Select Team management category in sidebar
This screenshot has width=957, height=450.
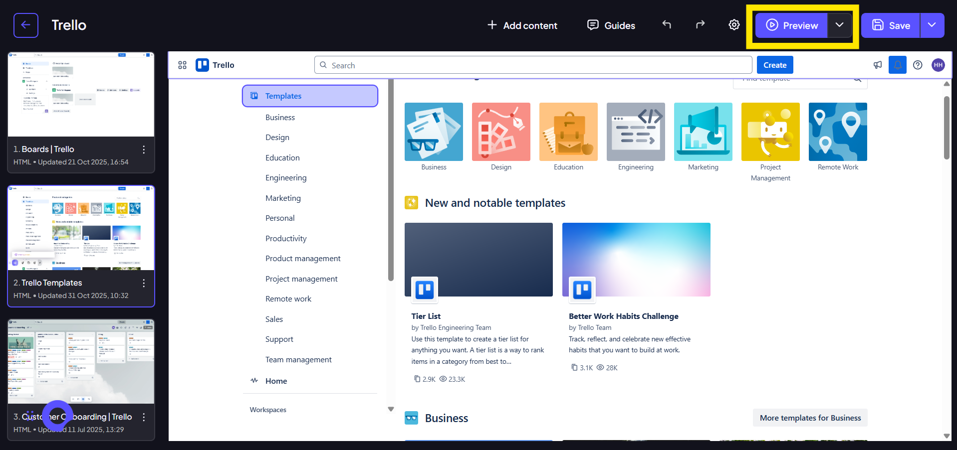pos(298,360)
